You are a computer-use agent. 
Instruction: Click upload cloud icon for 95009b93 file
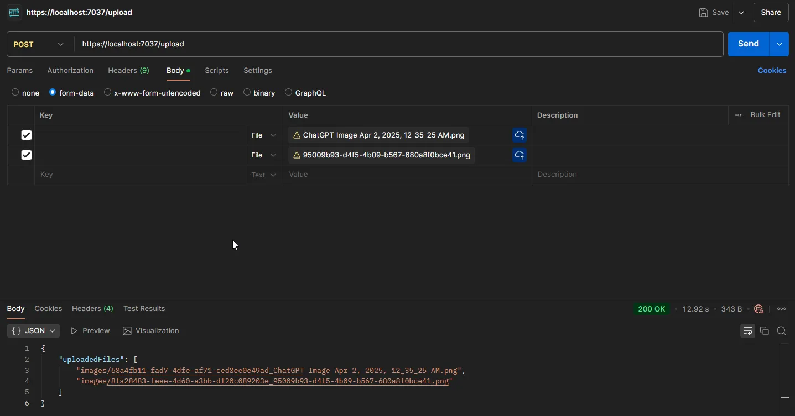tap(519, 155)
